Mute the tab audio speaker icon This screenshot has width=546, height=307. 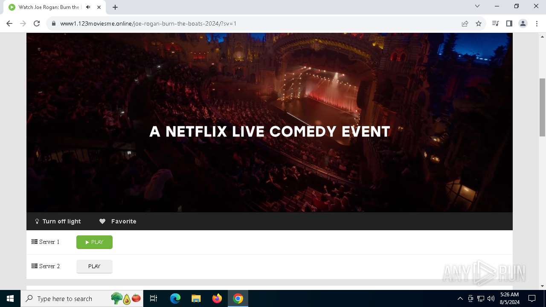point(88,7)
